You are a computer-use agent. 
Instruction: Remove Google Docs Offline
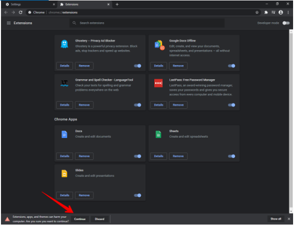click(x=178, y=66)
